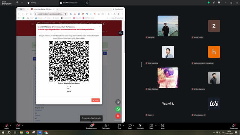Screen dimensions: 240x135
Task: Switch to the Meeting tab
Action: point(32,3)
